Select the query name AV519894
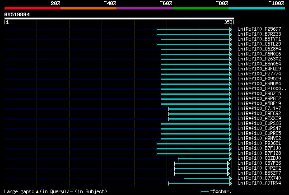The height and width of the screenshot is (195, 289). pyautogui.click(x=17, y=14)
